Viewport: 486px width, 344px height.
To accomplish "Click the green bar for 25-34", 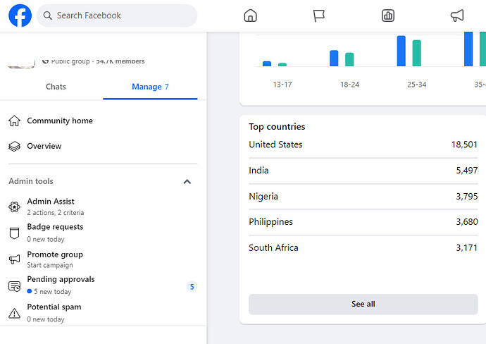I will [x=417, y=53].
